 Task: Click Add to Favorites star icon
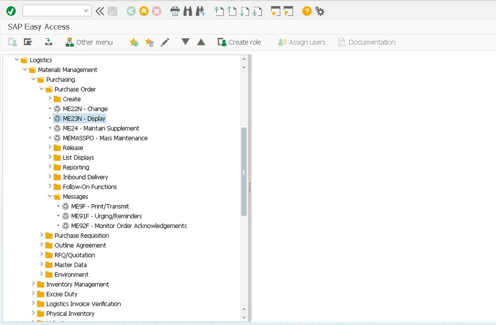pyautogui.click(x=133, y=42)
